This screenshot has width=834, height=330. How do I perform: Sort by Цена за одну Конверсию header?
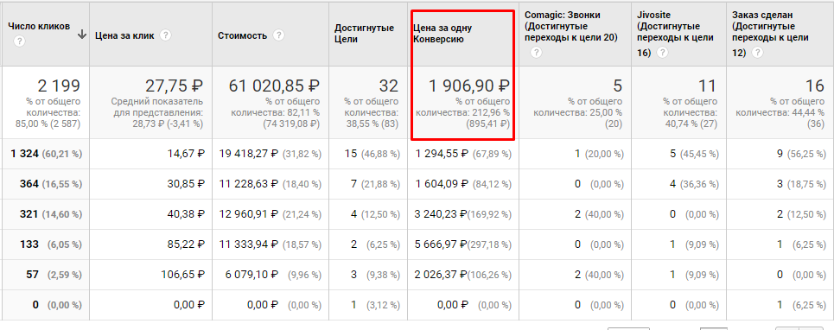[x=442, y=33]
